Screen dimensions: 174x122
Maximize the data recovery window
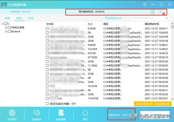click(x=161, y=5)
